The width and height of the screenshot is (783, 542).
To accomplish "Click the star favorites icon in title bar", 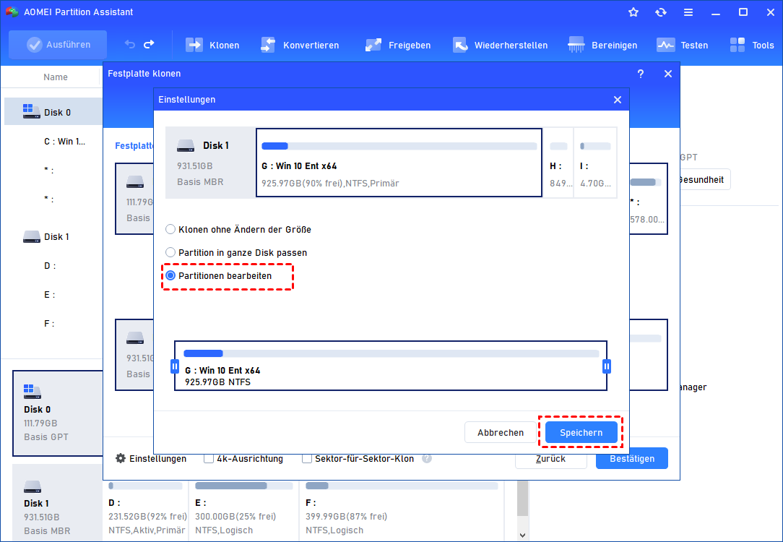I will coord(633,12).
